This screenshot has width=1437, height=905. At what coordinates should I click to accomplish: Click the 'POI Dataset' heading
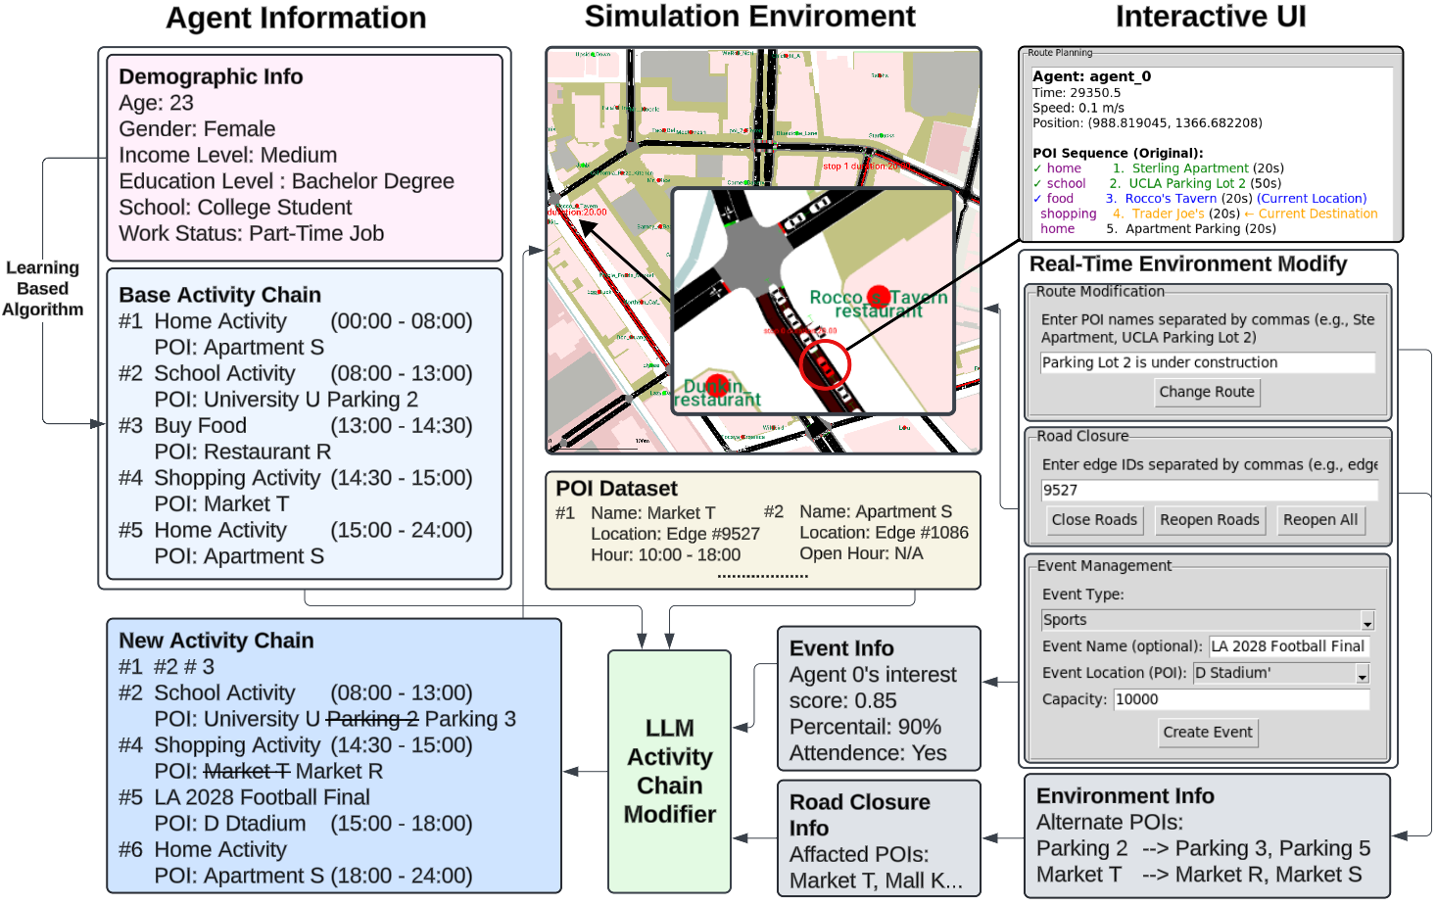coord(616,489)
